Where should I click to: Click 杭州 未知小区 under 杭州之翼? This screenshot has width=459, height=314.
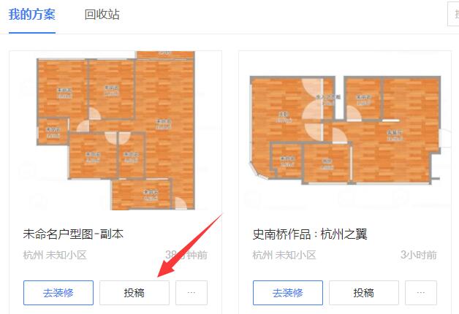(284, 255)
